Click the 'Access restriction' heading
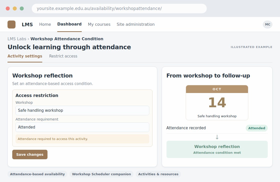 coord(37,95)
